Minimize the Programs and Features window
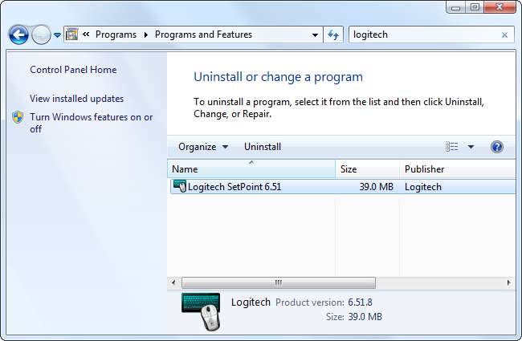 (456, 7)
